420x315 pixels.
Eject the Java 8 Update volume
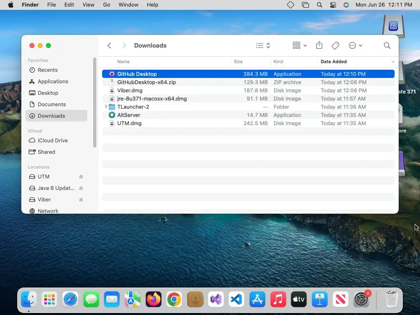pos(81,188)
